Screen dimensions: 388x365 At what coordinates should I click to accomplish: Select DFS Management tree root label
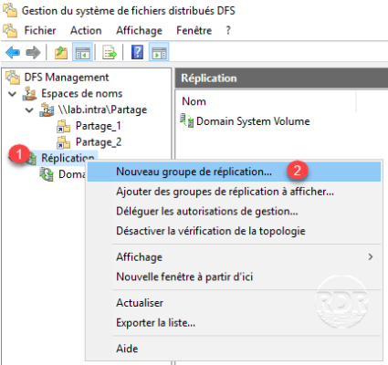(x=67, y=78)
